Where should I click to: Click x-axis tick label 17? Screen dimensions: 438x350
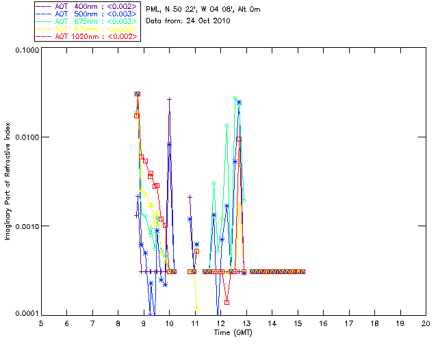point(349,323)
